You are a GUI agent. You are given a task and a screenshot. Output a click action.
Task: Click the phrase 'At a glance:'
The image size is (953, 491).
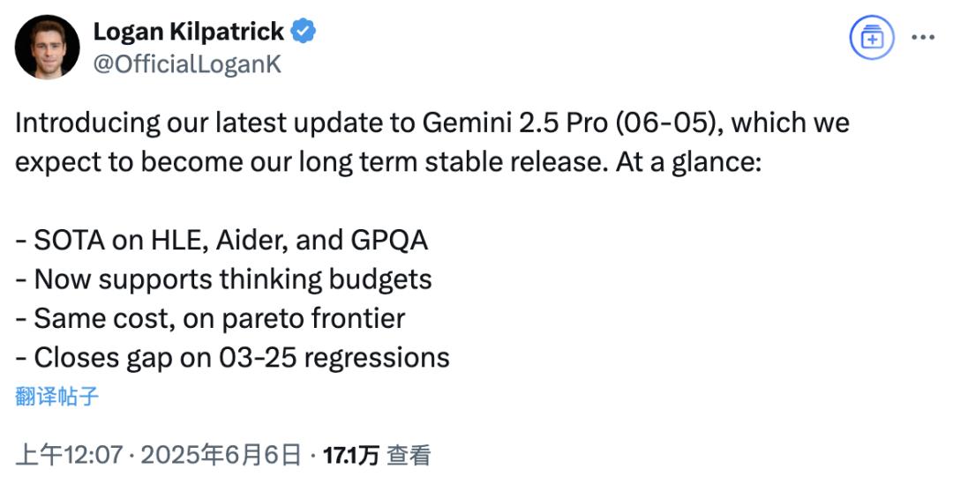688,163
